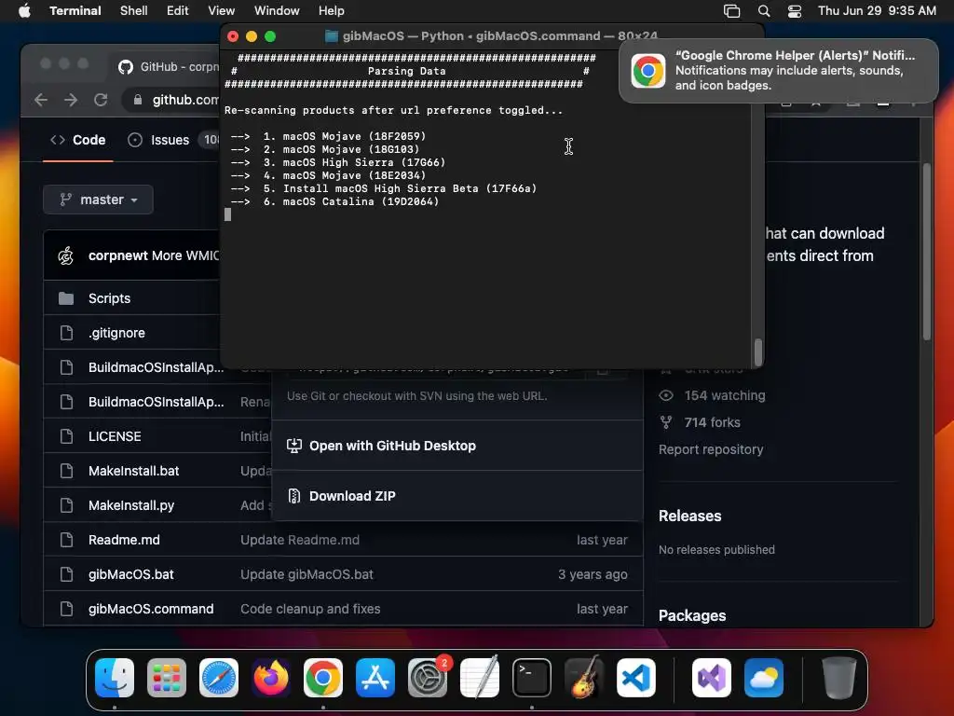Open the LICENSE file
Screen dimensions: 954x716
coord(115,436)
